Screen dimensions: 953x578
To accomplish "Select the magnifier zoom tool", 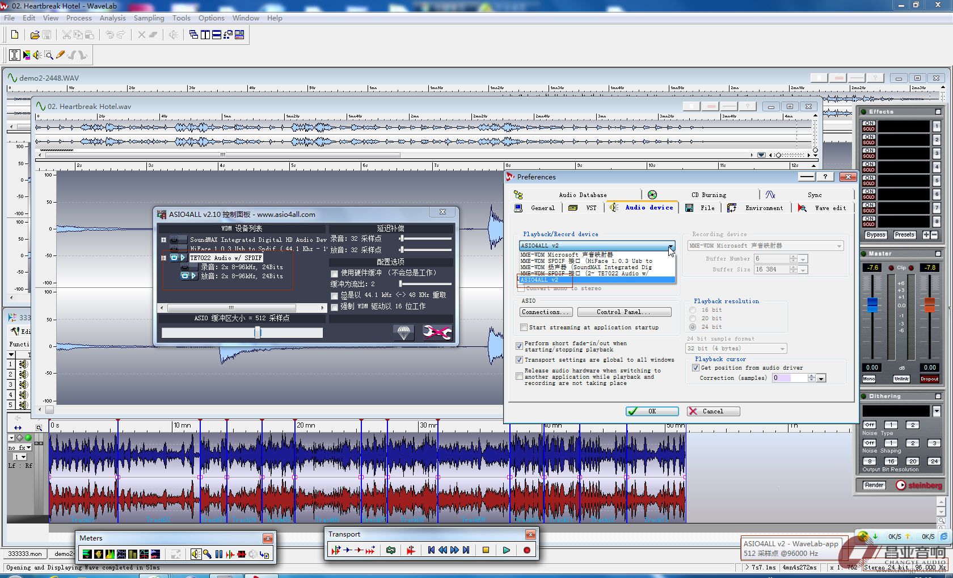I will point(49,55).
